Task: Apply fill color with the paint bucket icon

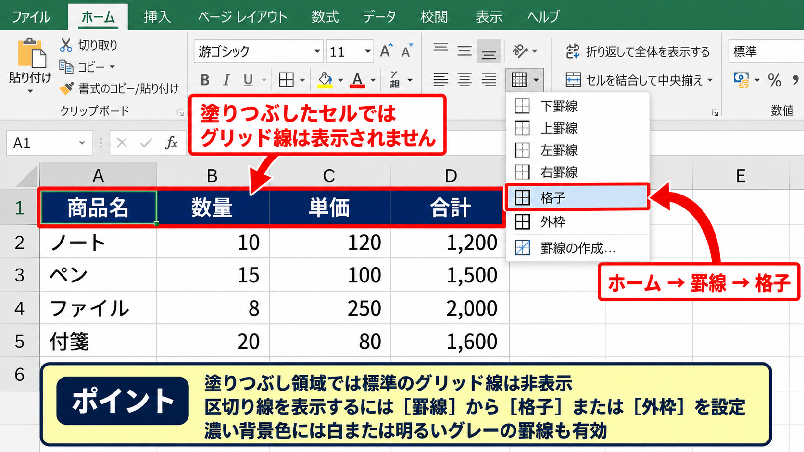Action: click(x=326, y=80)
